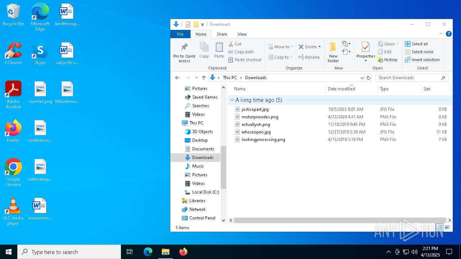
Task: Sort by Date modified column header
Action: [x=352, y=89]
